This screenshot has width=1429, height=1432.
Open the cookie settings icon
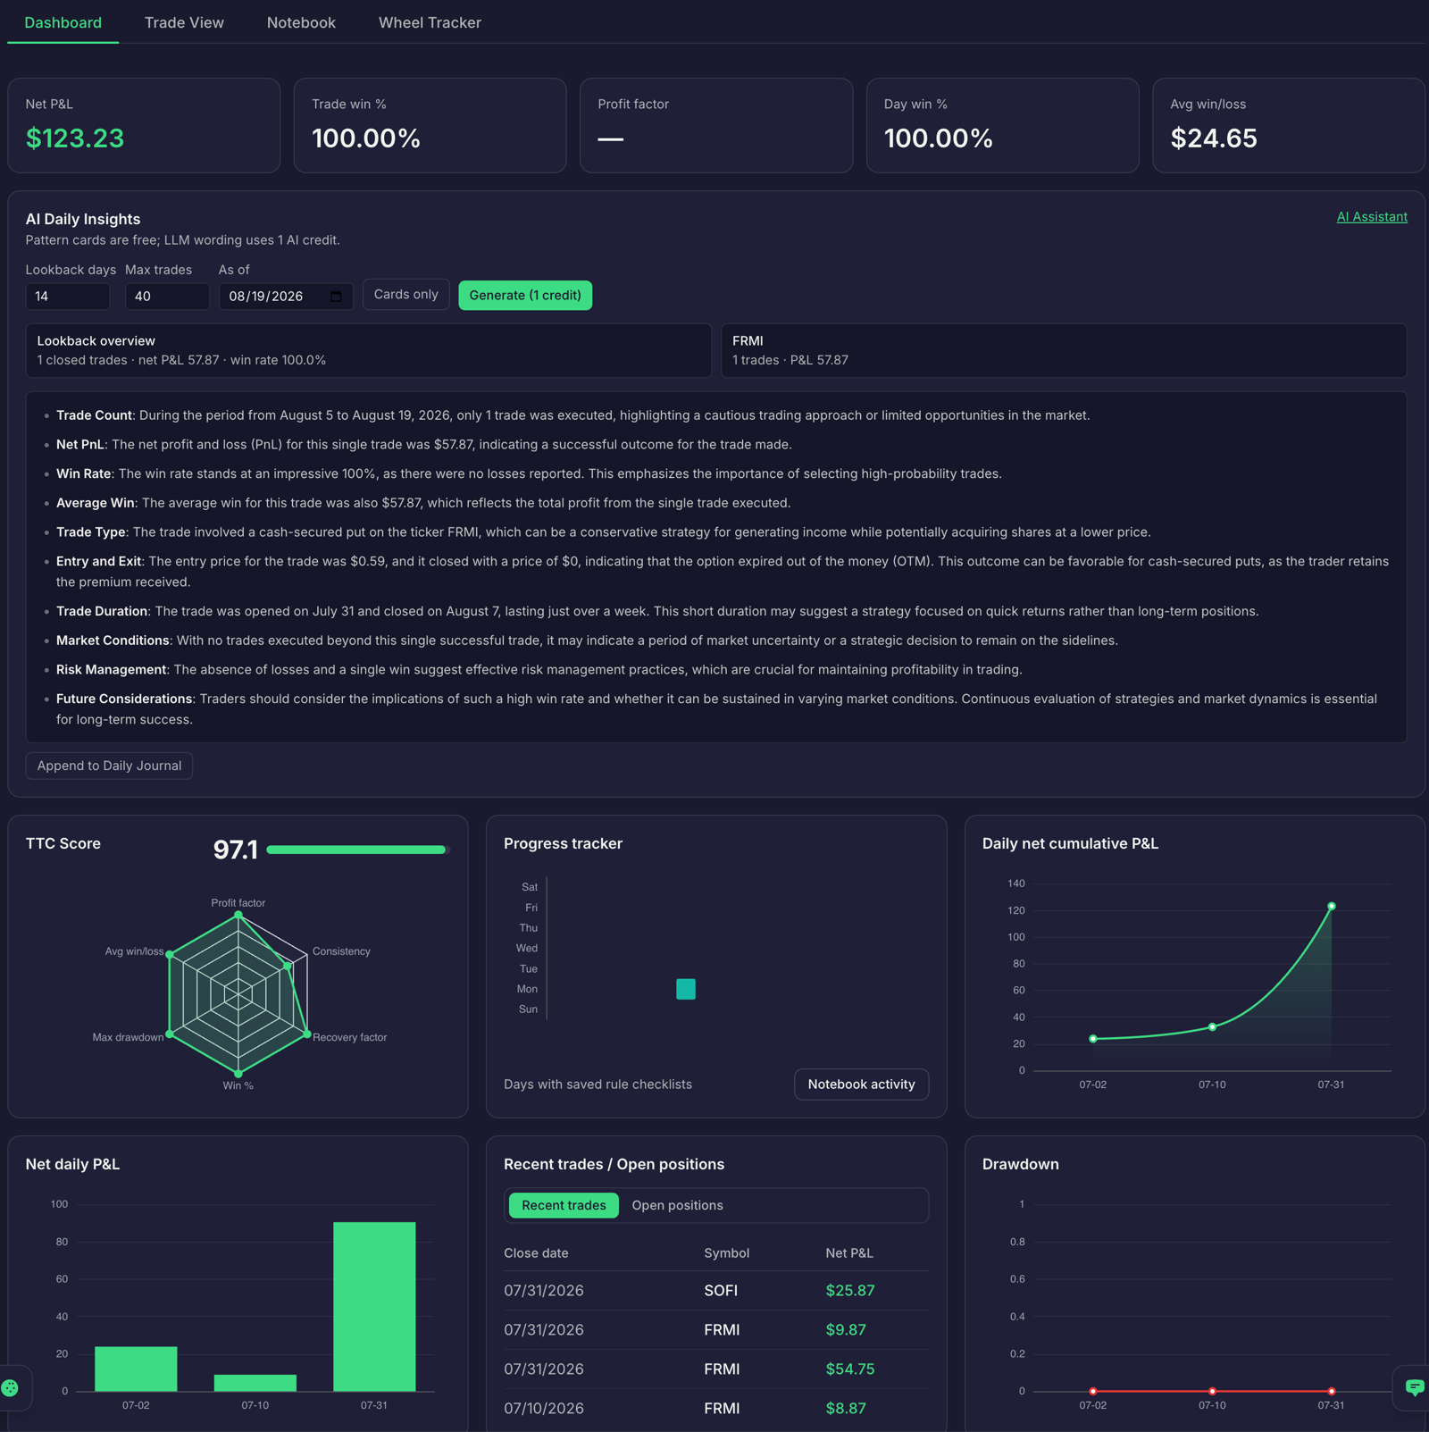[10, 1387]
